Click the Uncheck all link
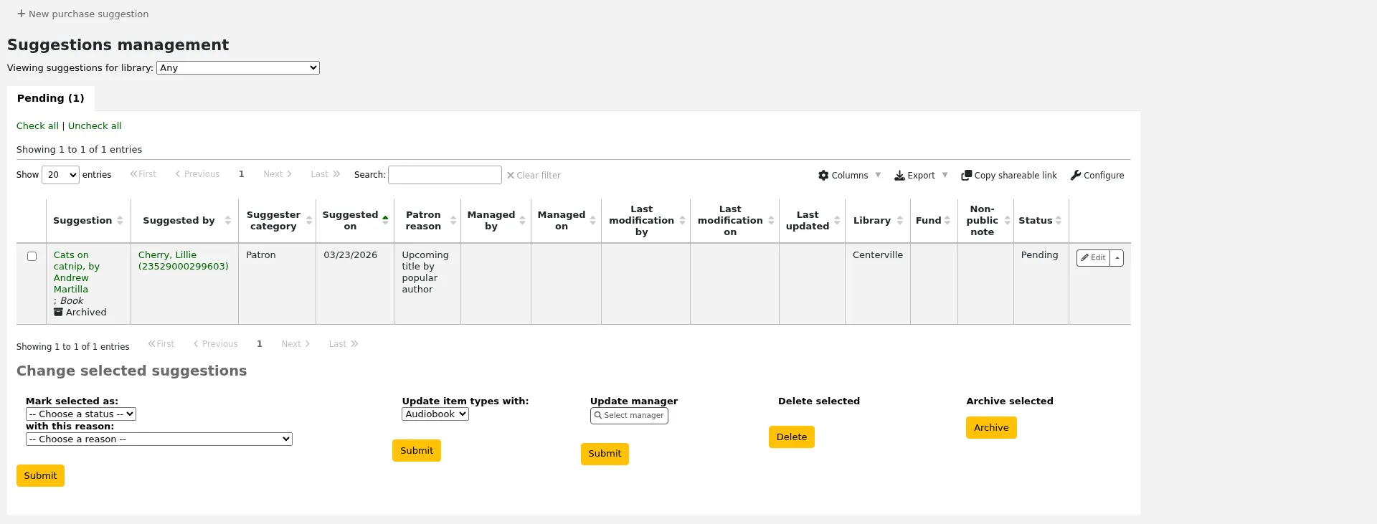The width and height of the screenshot is (1377, 524). click(95, 125)
